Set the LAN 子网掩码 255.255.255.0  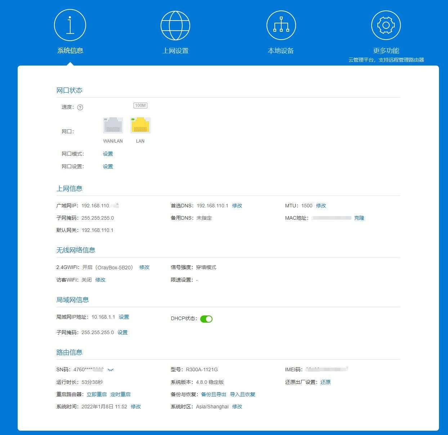point(122,332)
